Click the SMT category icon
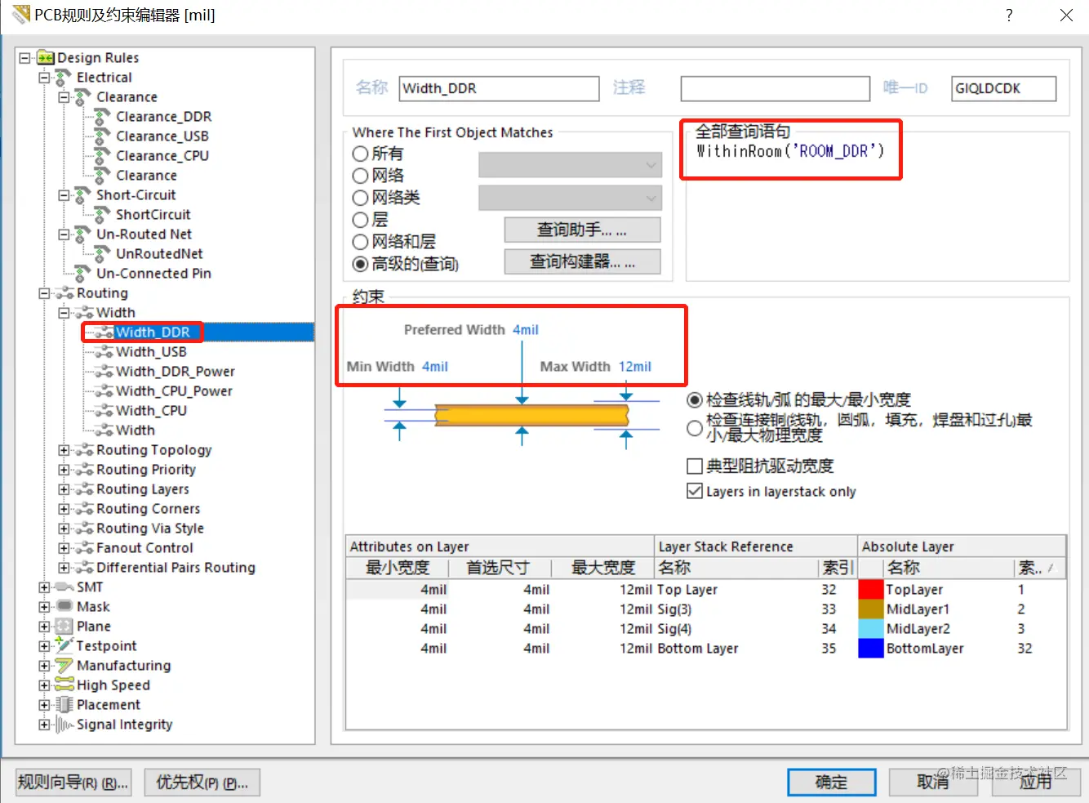Screen dimensions: 1089x803 click(x=64, y=587)
